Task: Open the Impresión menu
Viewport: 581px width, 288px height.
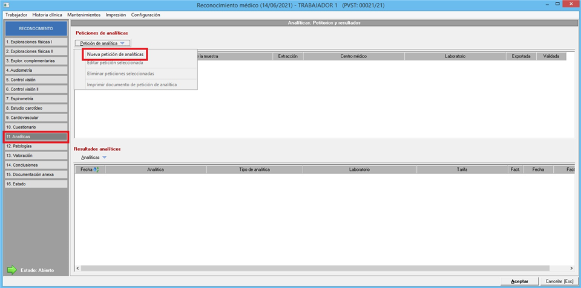Action: [x=116, y=14]
